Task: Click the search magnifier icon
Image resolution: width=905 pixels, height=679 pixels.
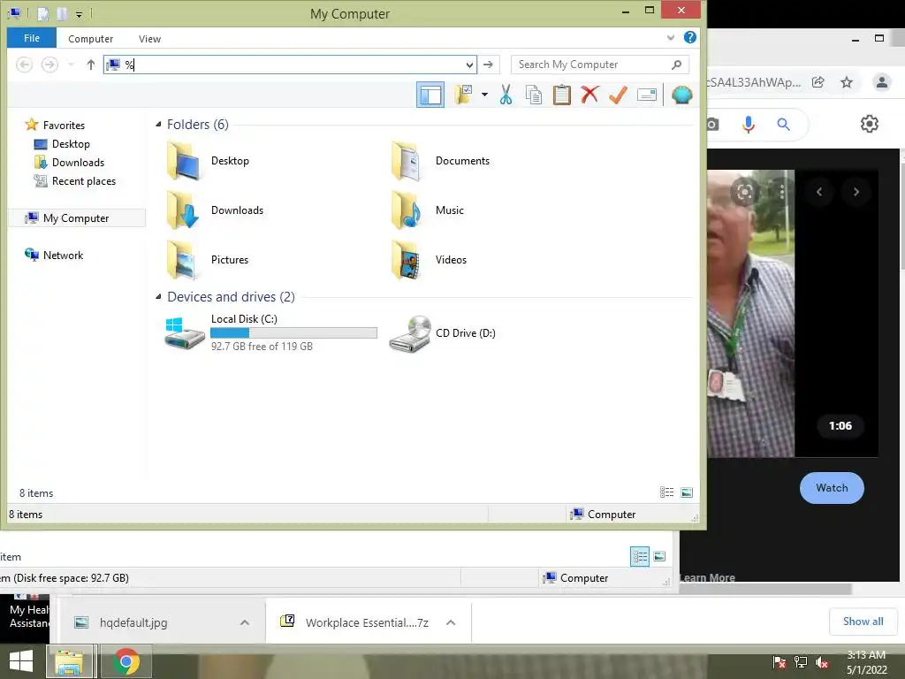Action: tap(676, 65)
